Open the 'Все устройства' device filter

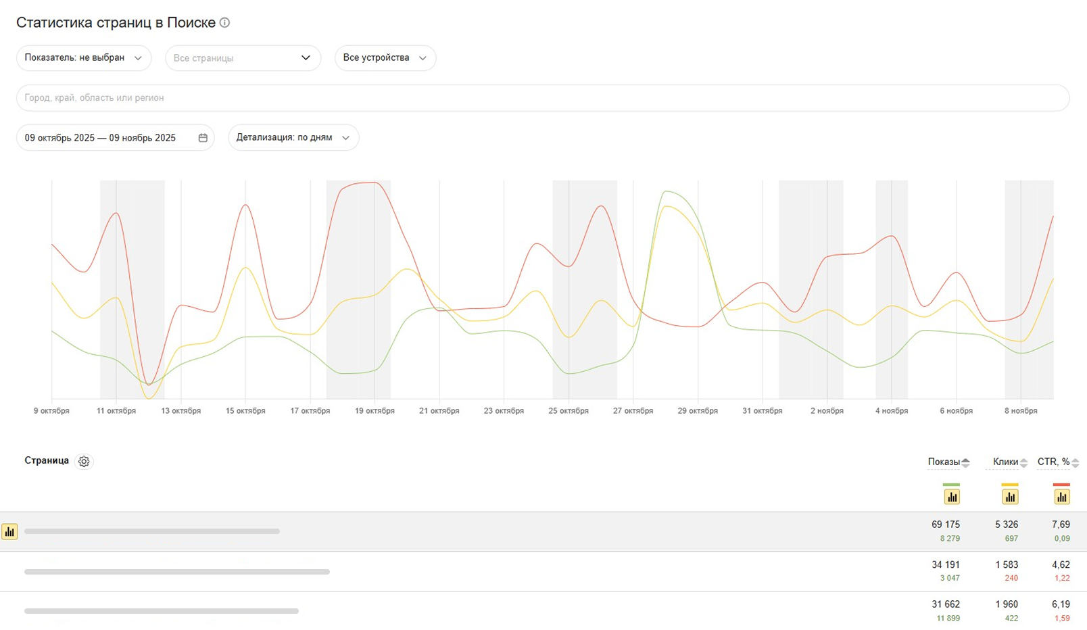pos(385,58)
